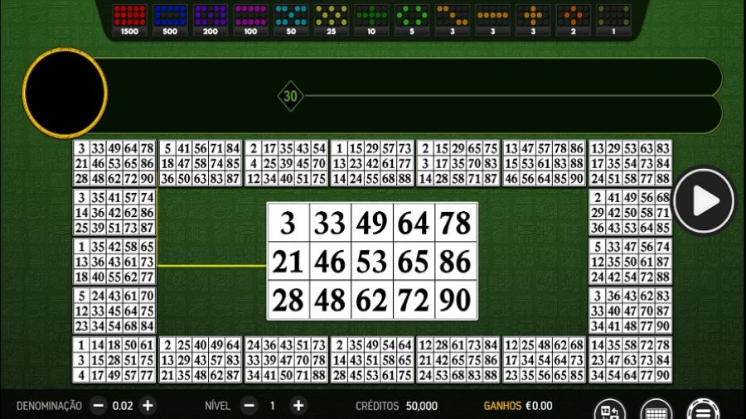Select card starting 1 35 42 58 65
Image resolution: width=746 pixels, height=419 pixels.
coord(114,262)
